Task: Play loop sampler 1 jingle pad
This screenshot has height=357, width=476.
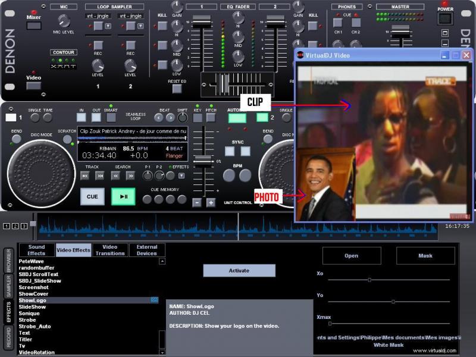Action: click(98, 26)
